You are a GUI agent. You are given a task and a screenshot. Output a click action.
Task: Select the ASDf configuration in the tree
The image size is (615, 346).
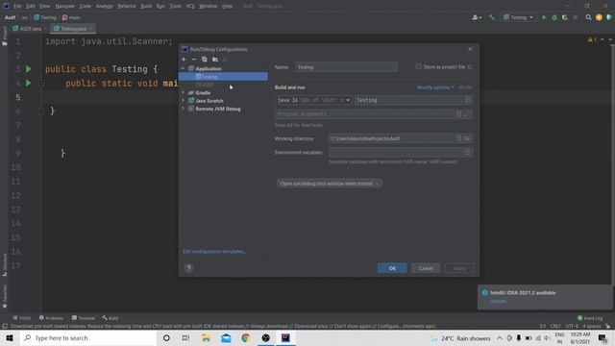point(223,85)
